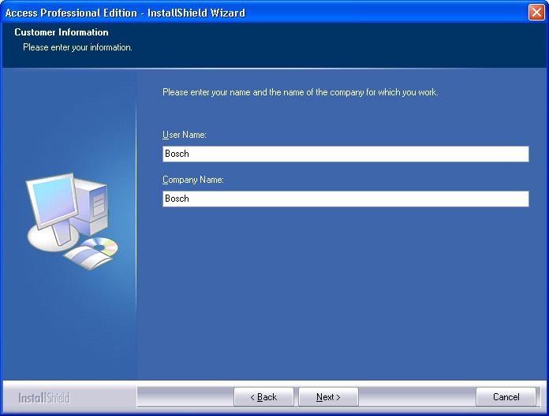Focus the User Name input field
The height and width of the screenshot is (416, 549).
click(x=345, y=154)
